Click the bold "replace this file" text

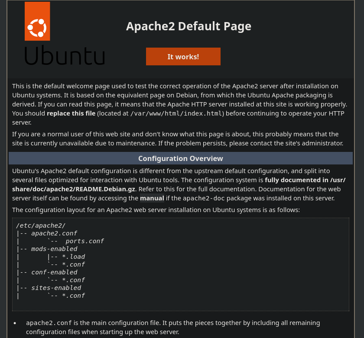pyautogui.click(x=71, y=113)
